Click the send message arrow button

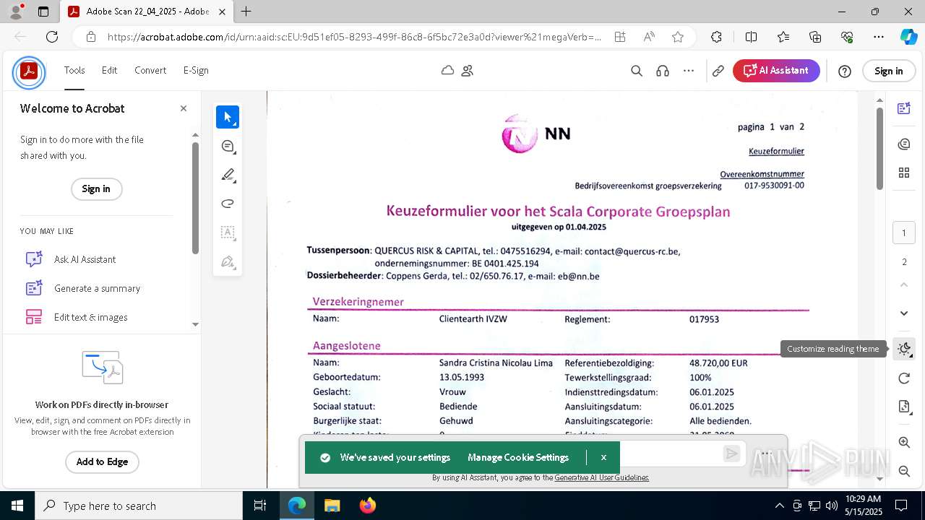coord(732,454)
